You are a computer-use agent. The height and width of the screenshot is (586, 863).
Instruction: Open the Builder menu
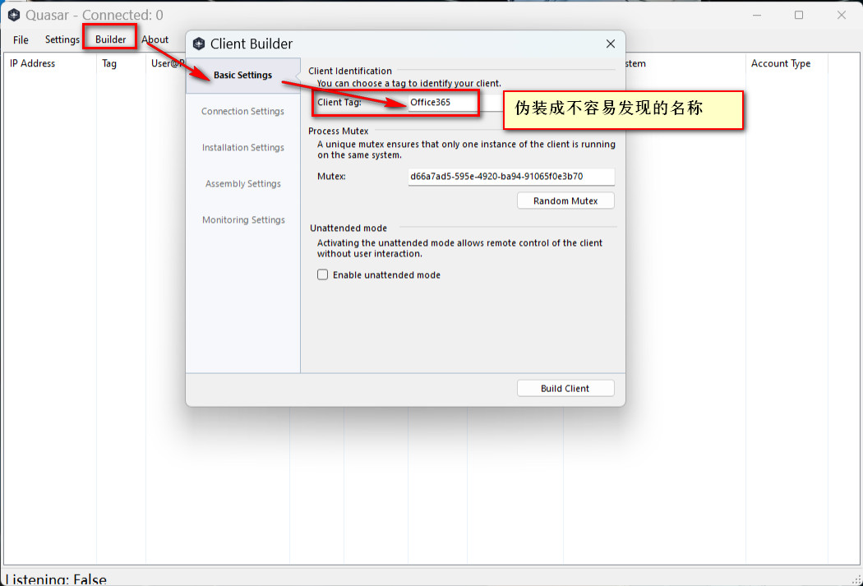coord(110,39)
